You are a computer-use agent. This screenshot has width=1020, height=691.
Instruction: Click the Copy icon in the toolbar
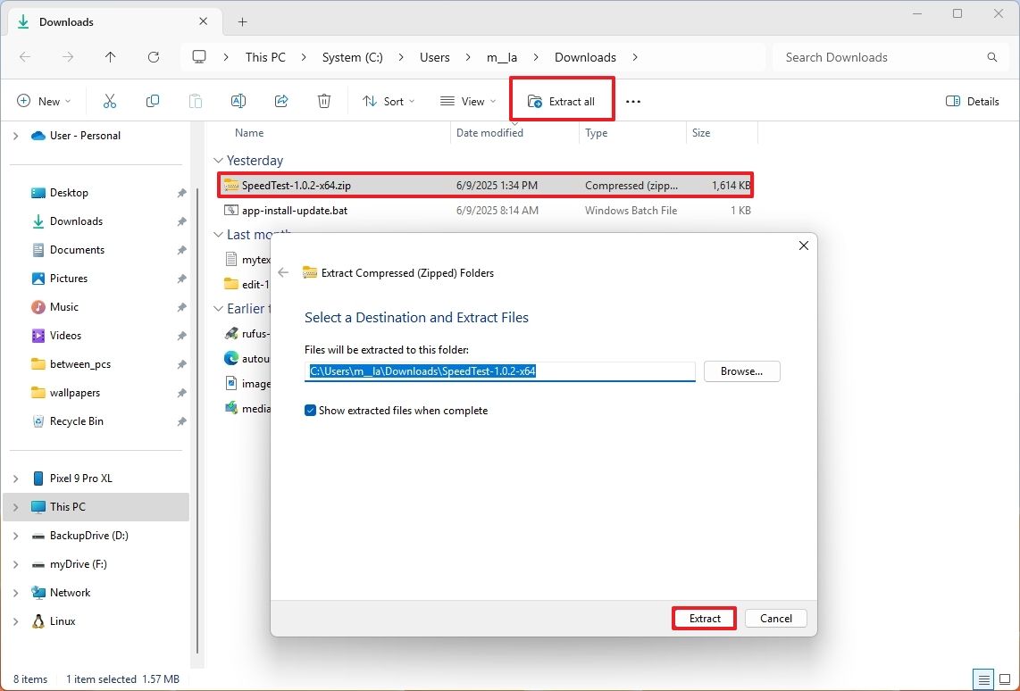click(152, 101)
